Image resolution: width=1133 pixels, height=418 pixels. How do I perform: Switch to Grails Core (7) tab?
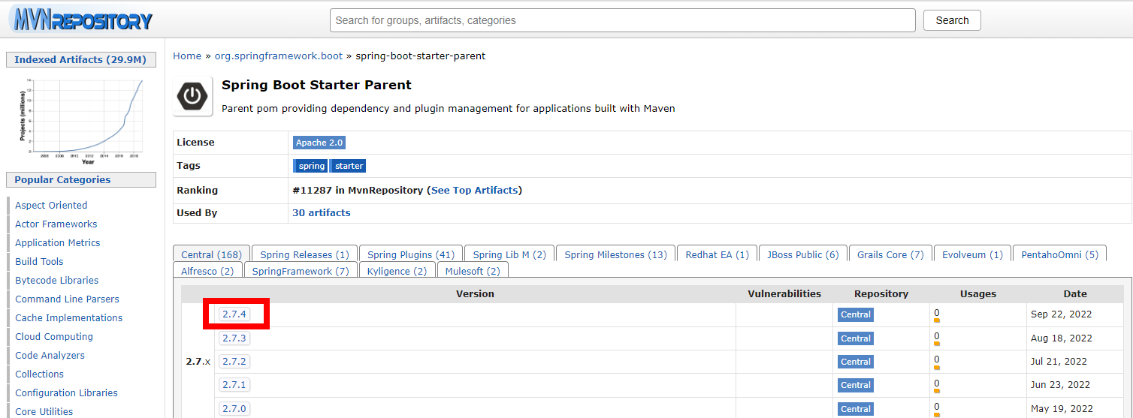890,254
